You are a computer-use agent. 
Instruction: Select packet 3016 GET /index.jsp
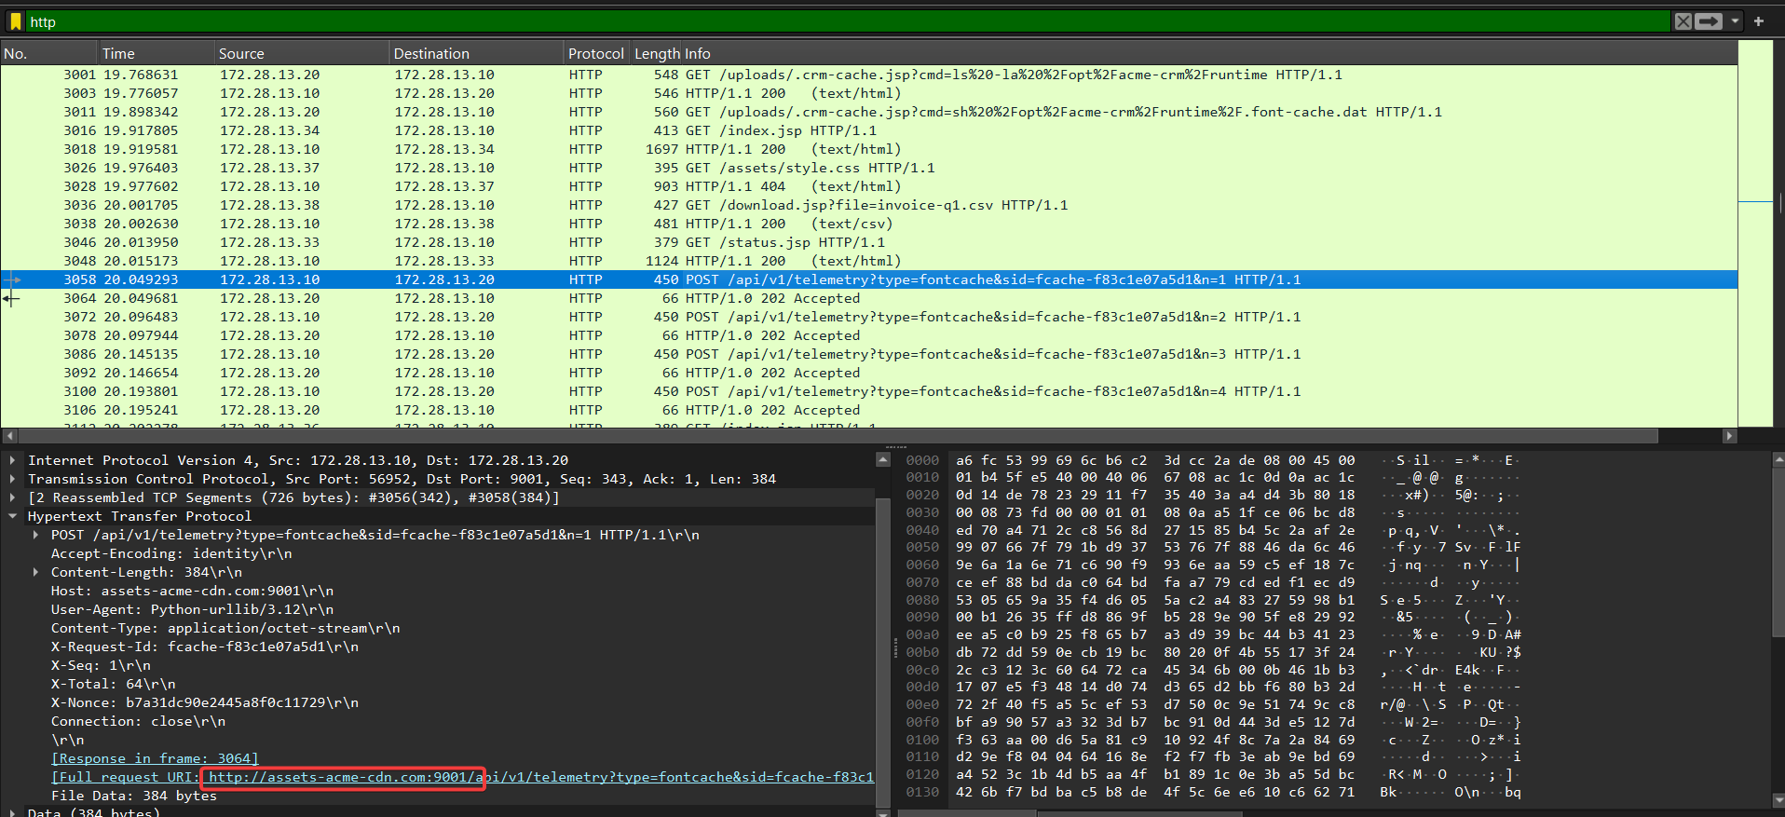868,130
